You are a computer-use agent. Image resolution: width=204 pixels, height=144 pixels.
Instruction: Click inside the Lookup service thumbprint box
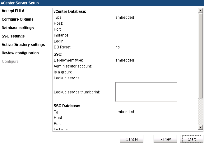click(x=146, y=92)
